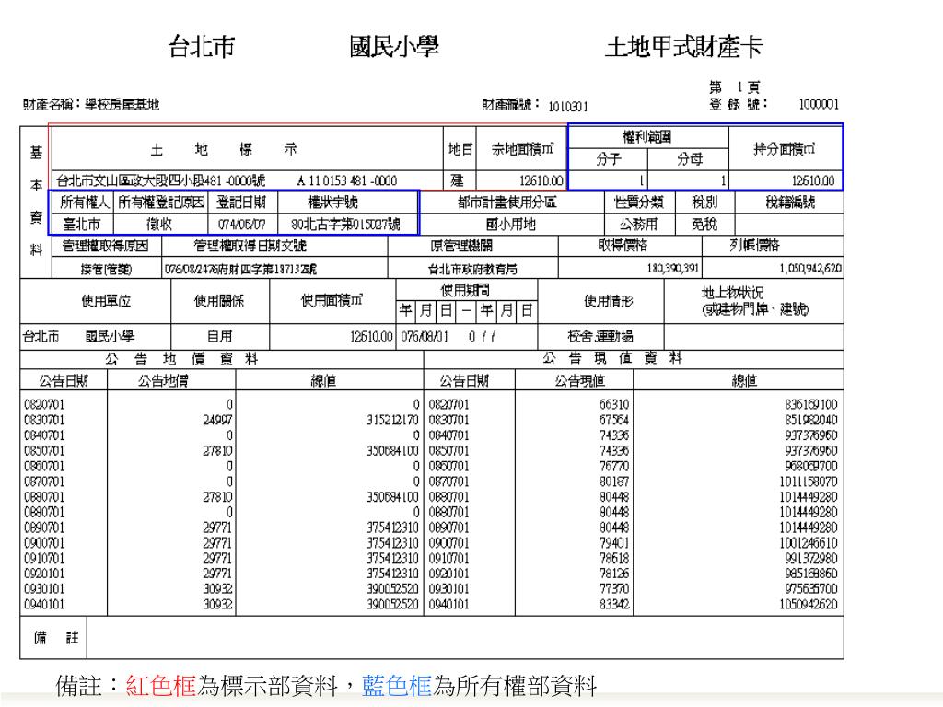Select the 列帳價格 value 1,050,942,620
The width and height of the screenshot is (943, 707).
point(810,268)
